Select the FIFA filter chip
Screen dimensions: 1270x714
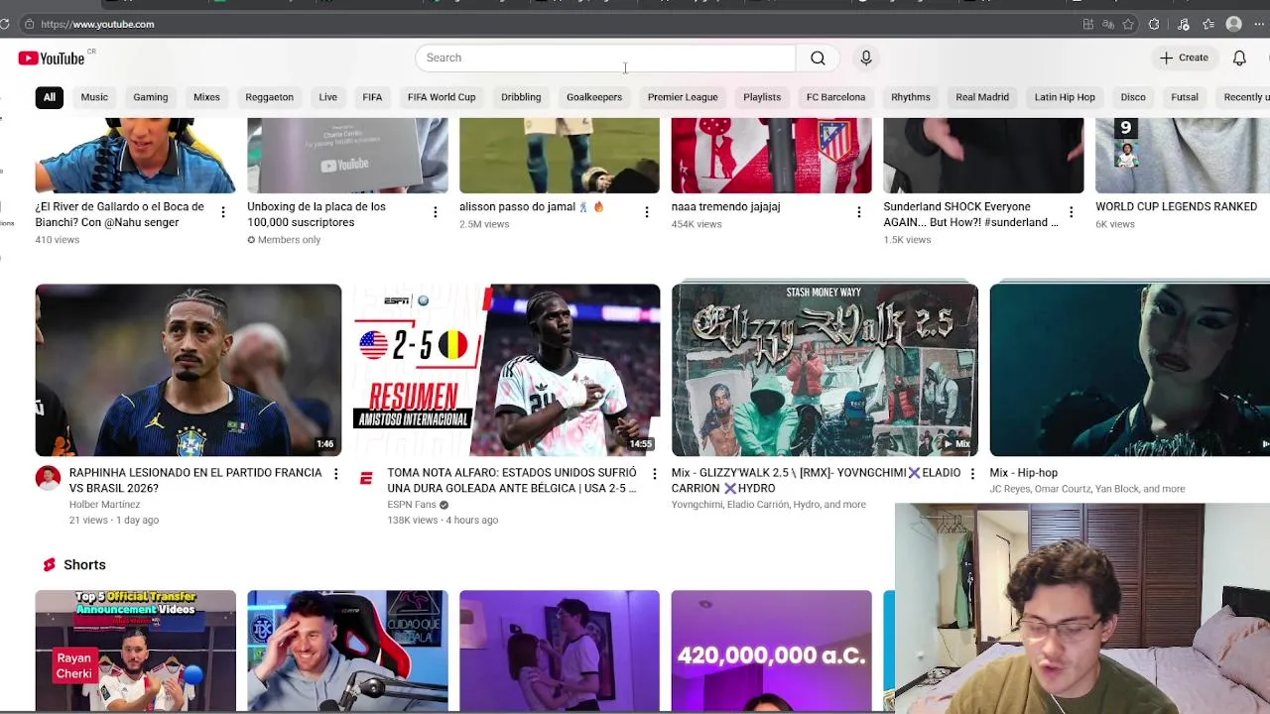pos(372,97)
